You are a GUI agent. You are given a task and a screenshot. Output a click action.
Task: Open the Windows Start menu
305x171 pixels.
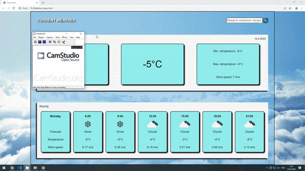(4, 168)
